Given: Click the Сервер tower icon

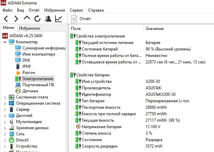Looking at the screenshot, I should tap(12, 109).
